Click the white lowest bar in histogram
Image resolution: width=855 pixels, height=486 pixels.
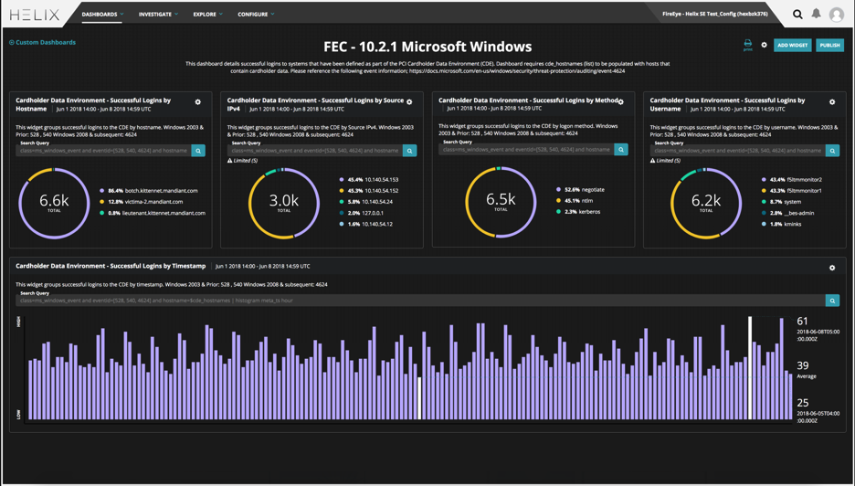pos(419,398)
